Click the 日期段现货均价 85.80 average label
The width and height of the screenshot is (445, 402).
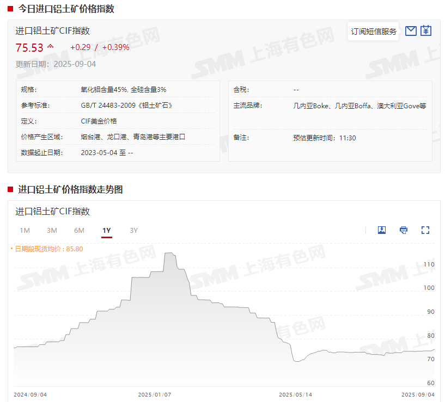click(x=48, y=249)
